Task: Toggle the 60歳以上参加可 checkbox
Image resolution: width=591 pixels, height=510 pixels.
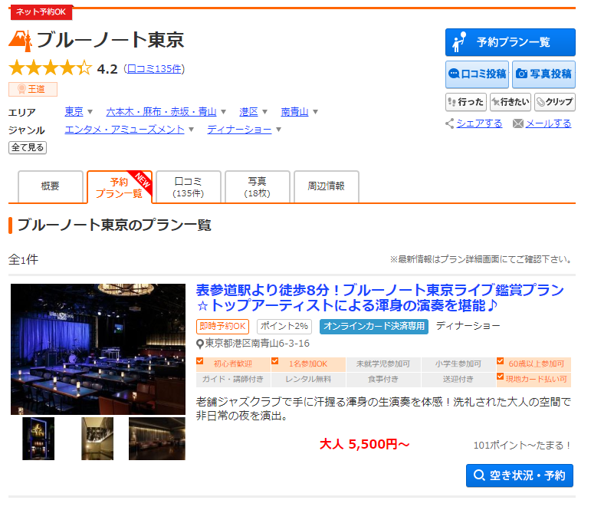Action: (x=500, y=361)
